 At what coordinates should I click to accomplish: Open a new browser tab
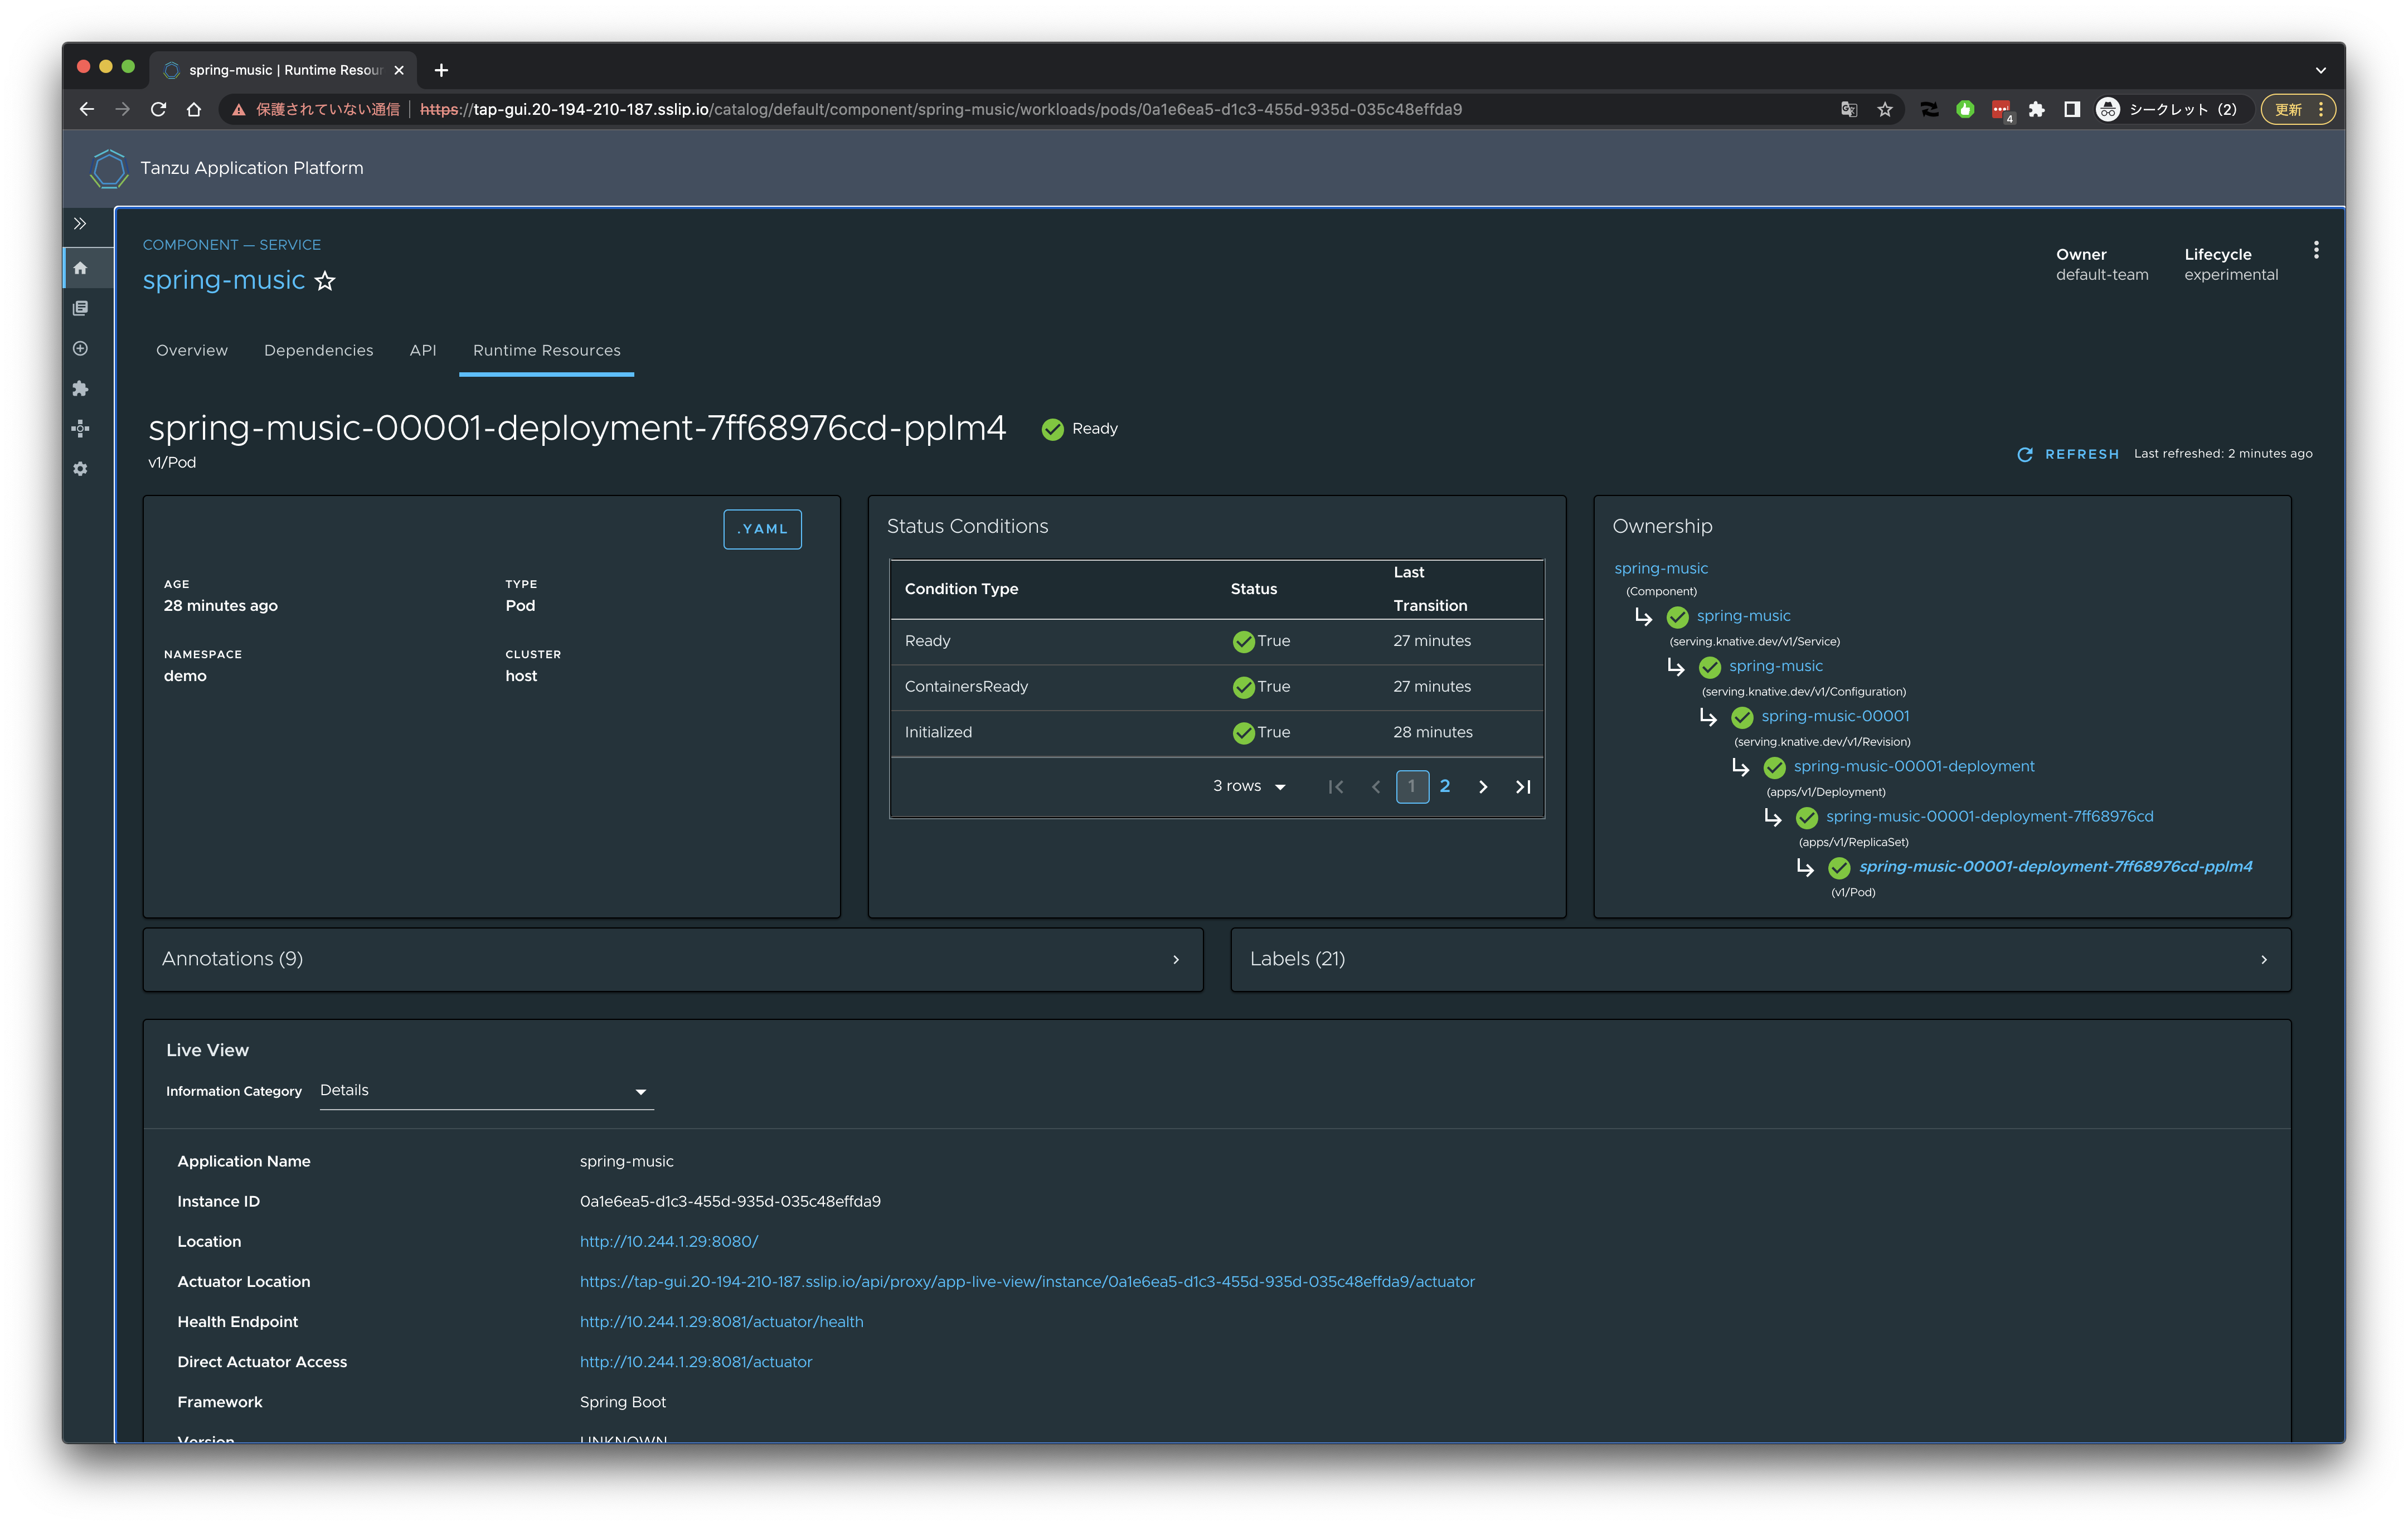pyautogui.click(x=441, y=70)
